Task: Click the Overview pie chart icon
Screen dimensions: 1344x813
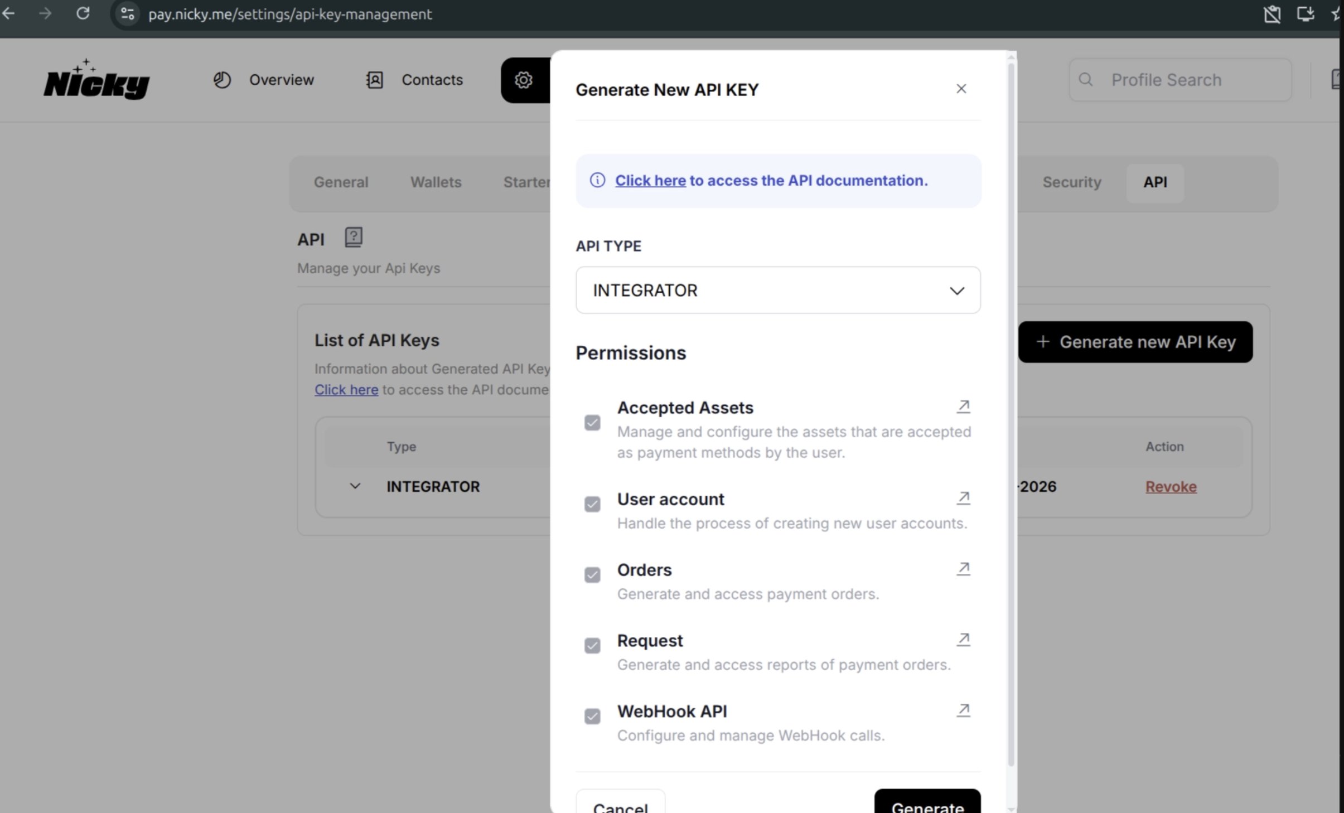Action: coord(222,80)
